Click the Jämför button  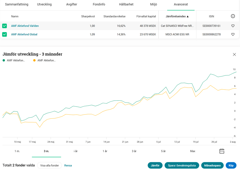point(155,165)
